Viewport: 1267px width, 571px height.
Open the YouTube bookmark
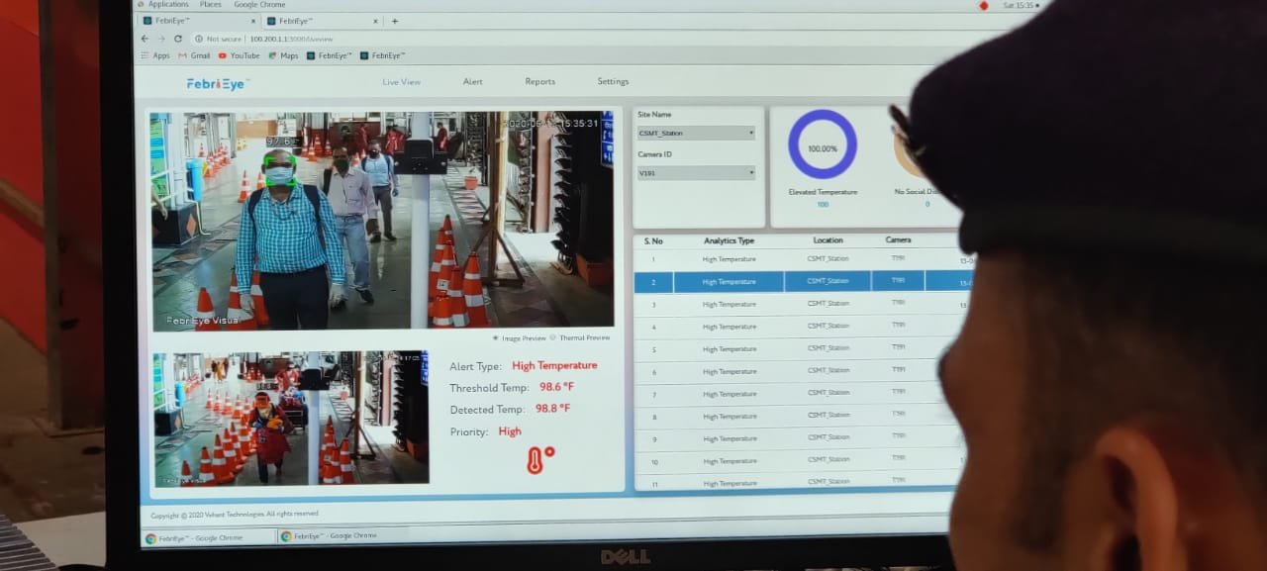(x=239, y=55)
